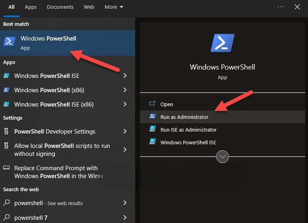Expand Windows PowerShell ISE result arrow
This screenshot has width=308, height=223.
point(125,76)
